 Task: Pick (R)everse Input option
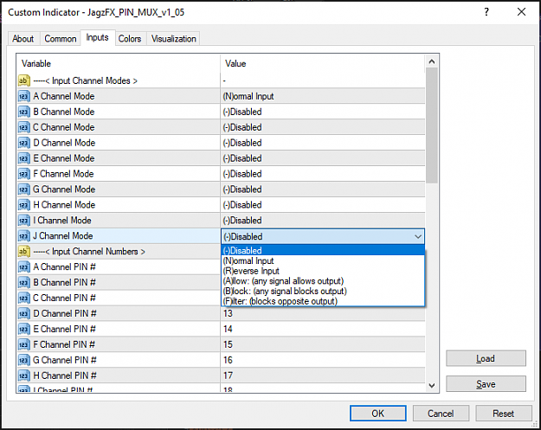pos(323,271)
